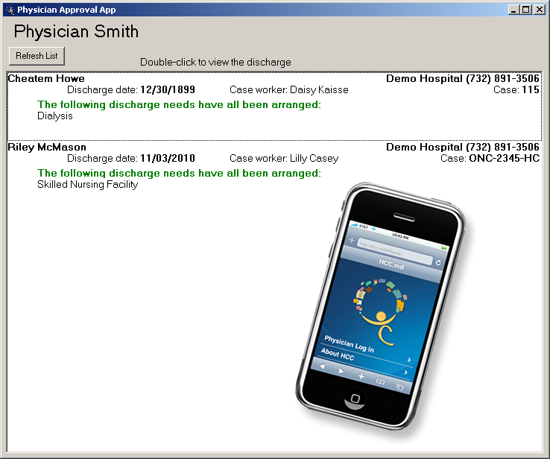Select the Riley McMason patient name

(x=47, y=148)
